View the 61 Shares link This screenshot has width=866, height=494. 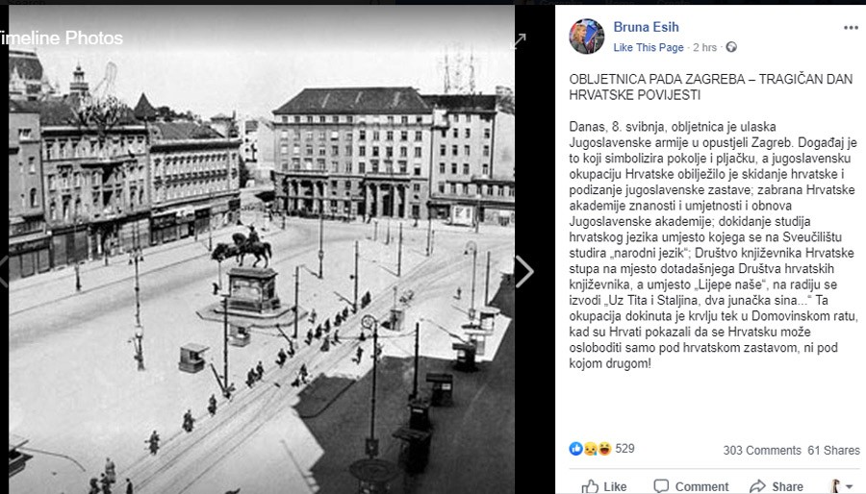click(833, 451)
